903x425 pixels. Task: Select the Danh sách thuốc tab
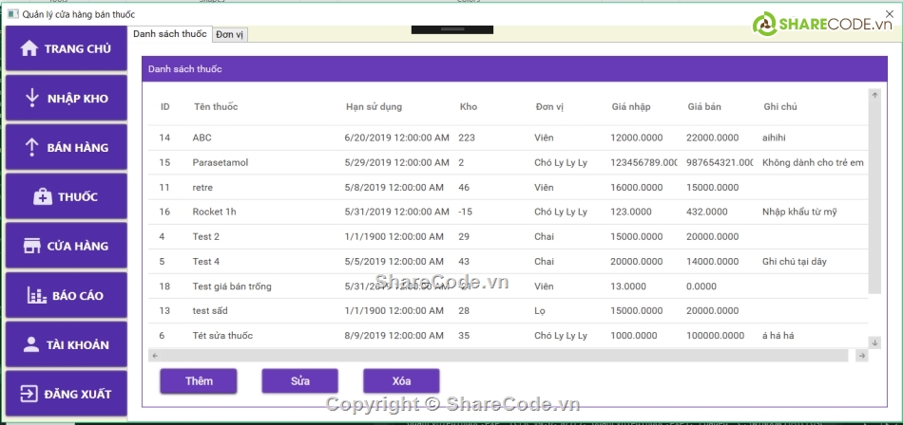coord(170,34)
